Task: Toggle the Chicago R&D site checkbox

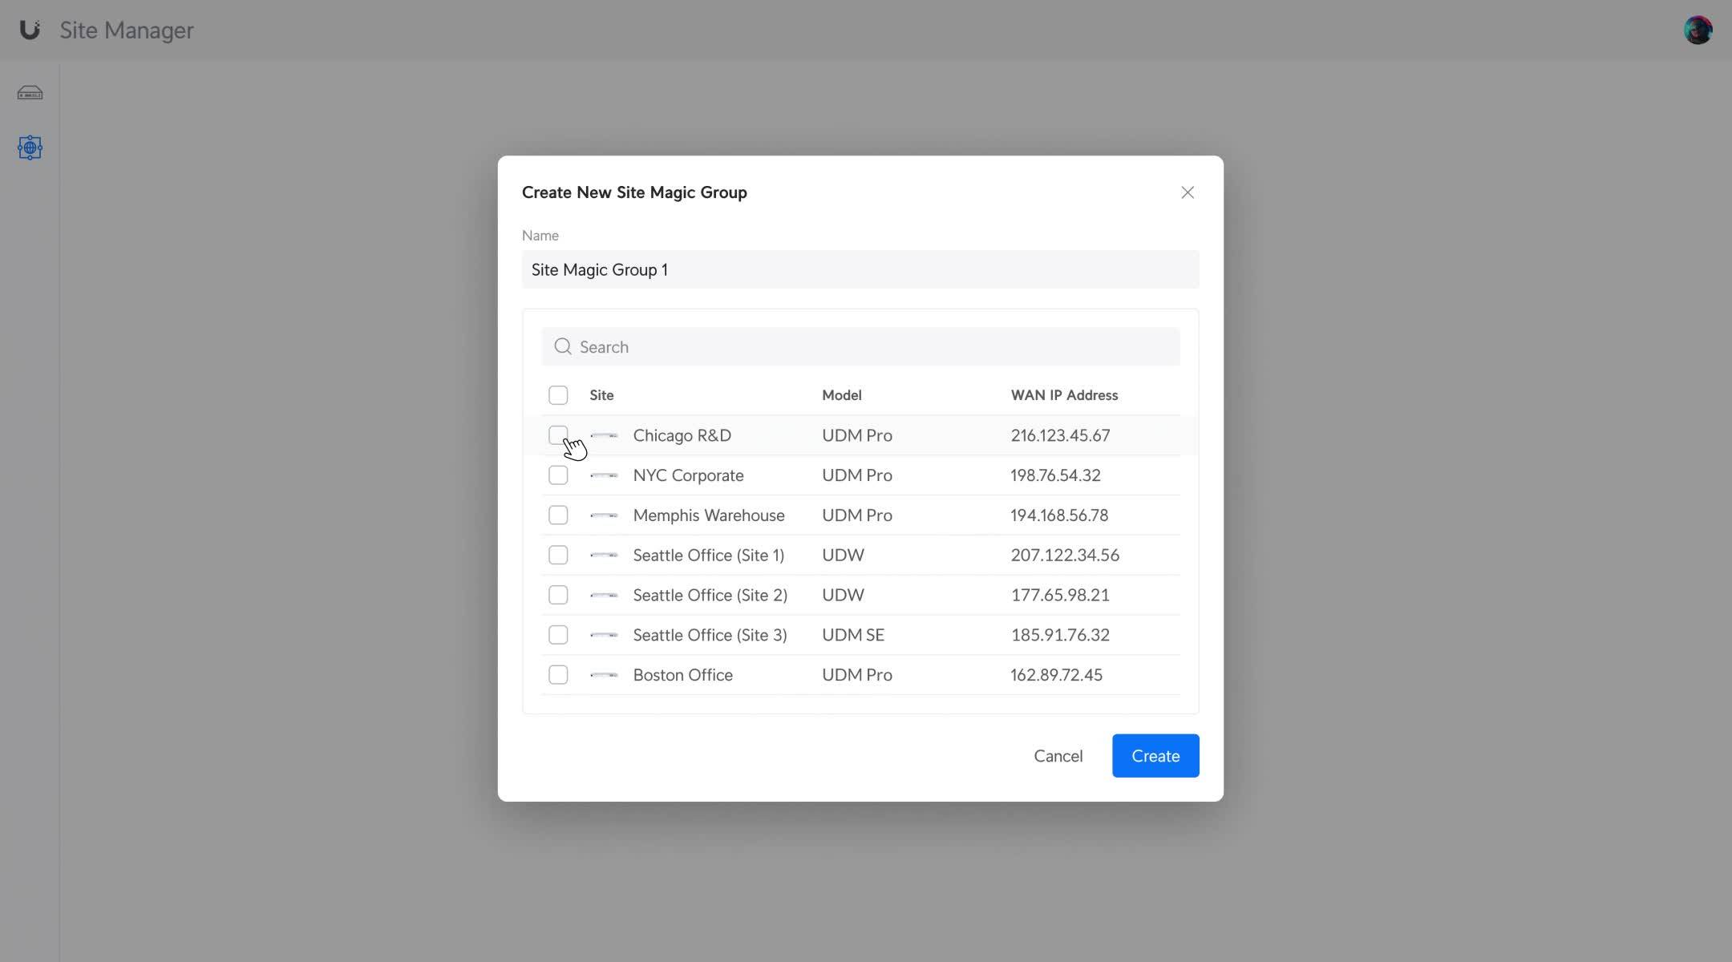Action: point(556,435)
